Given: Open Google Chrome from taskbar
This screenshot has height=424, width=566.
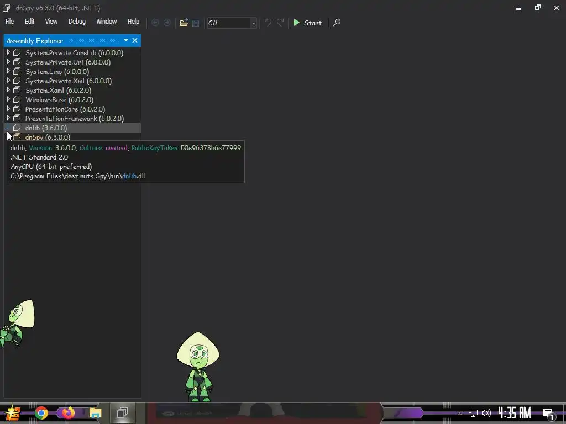Looking at the screenshot, I should coord(41,413).
